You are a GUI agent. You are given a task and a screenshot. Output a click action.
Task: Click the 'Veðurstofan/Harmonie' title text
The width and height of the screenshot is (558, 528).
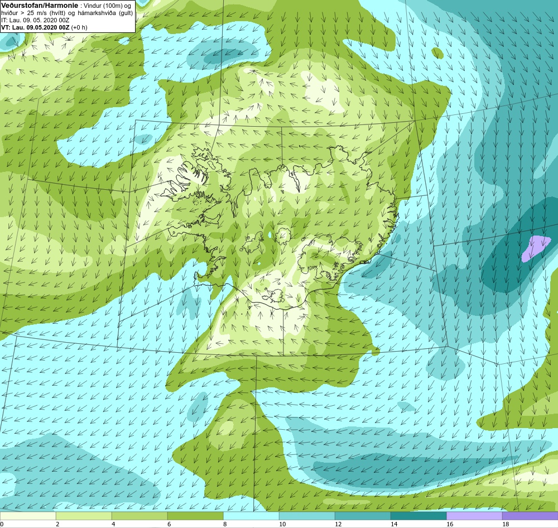(39, 6)
